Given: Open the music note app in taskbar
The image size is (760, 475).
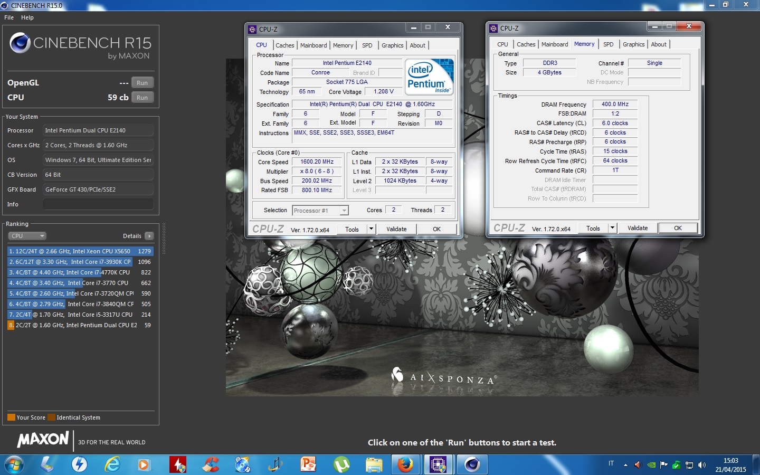Looking at the screenshot, I should [275, 464].
